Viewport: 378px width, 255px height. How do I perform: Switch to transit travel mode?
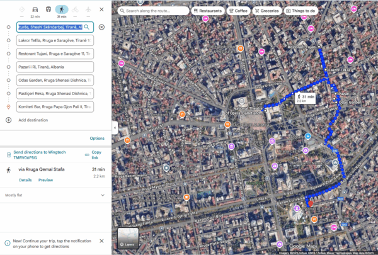tap(48, 9)
